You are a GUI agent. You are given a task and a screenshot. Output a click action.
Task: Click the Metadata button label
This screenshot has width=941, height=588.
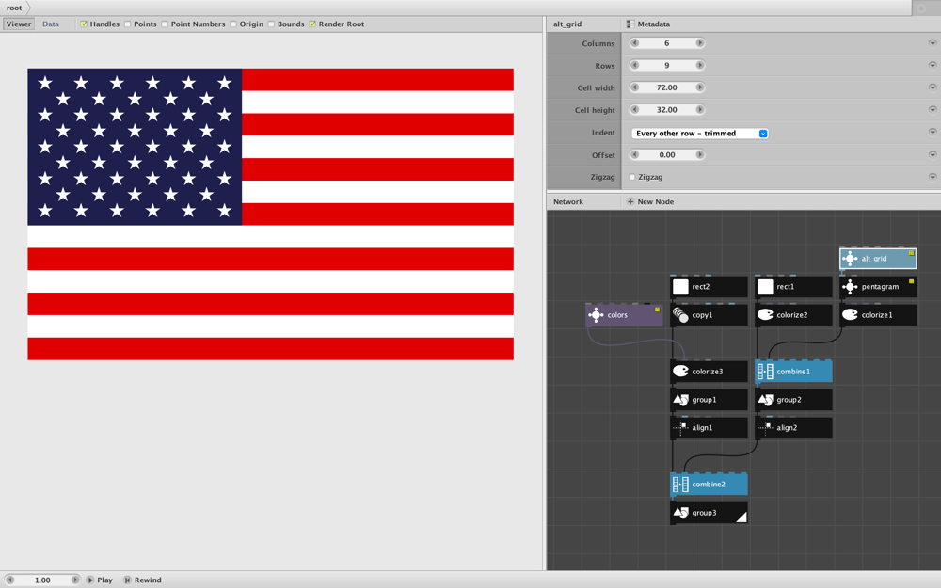[654, 24]
